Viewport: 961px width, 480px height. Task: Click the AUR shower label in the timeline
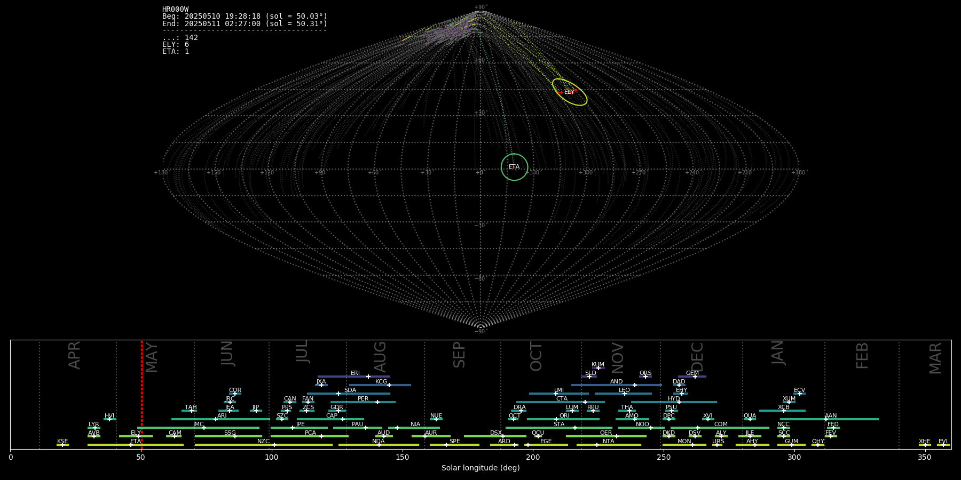[431, 433]
